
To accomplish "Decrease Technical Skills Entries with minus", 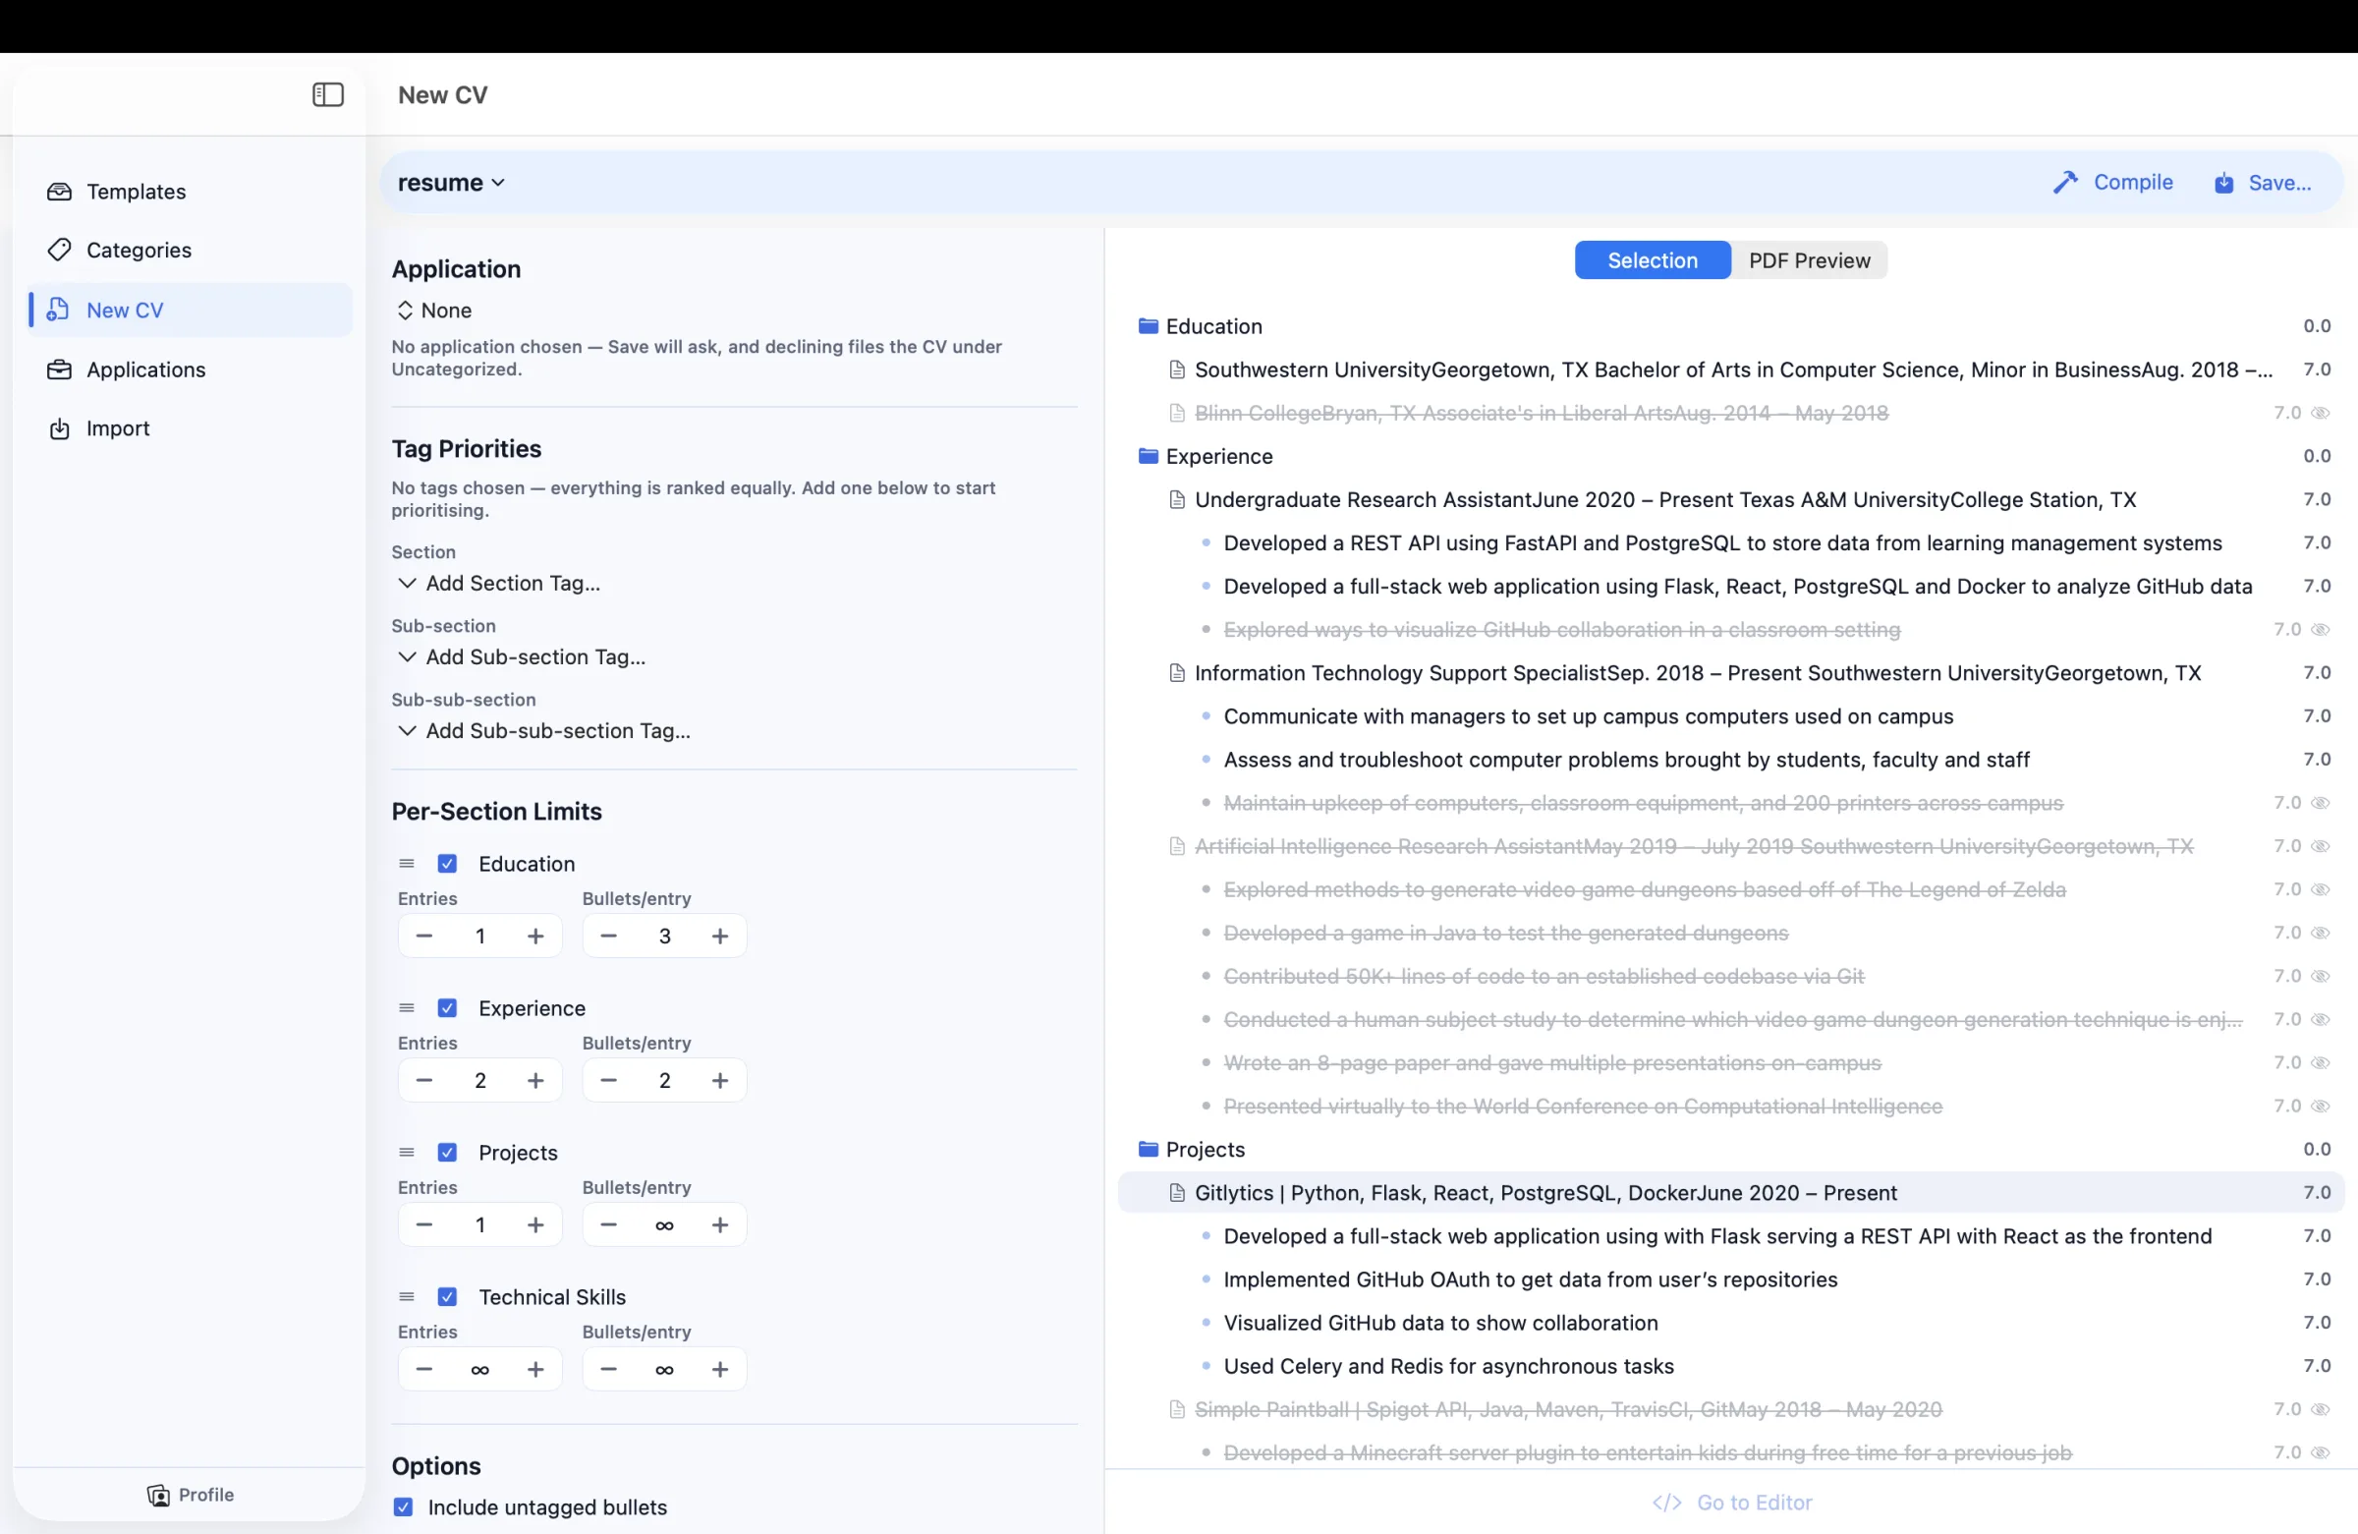I will [x=424, y=1370].
